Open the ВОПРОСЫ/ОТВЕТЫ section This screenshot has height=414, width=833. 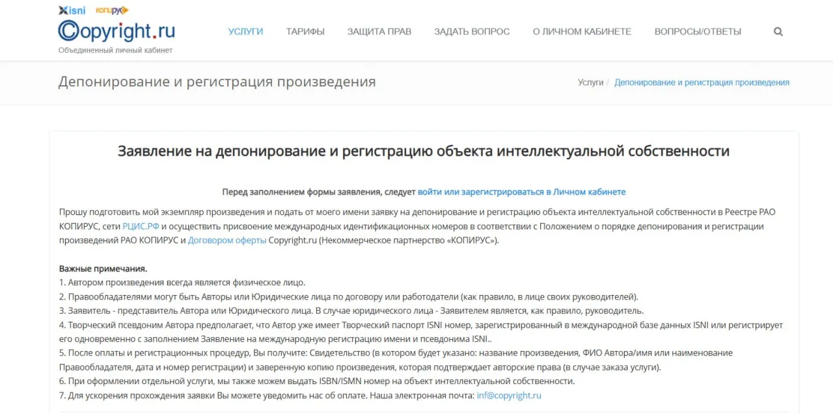[x=698, y=31]
